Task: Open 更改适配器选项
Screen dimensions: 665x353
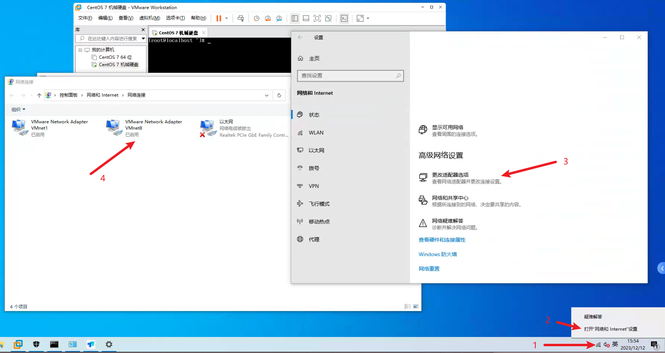Action: [460, 178]
